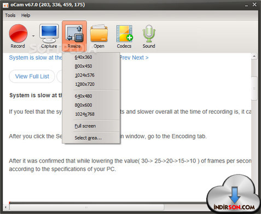Screen dimensions: 261x214
Task: Select 640x360 from the resize menu
Action: click(91, 57)
